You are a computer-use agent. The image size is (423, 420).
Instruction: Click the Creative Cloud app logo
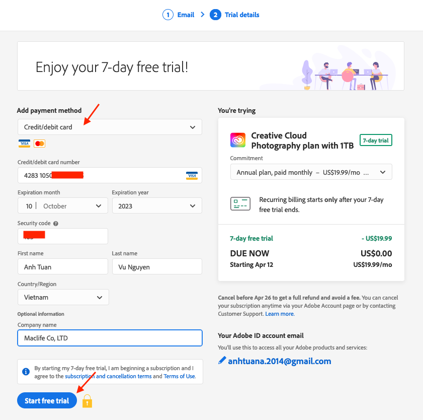point(237,140)
